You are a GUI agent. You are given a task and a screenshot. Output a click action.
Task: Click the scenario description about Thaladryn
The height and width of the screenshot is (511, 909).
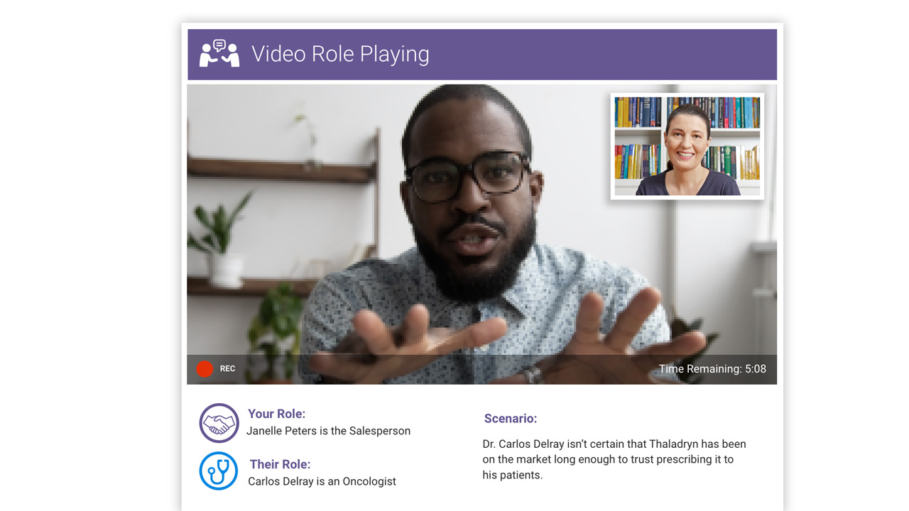tap(614, 459)
